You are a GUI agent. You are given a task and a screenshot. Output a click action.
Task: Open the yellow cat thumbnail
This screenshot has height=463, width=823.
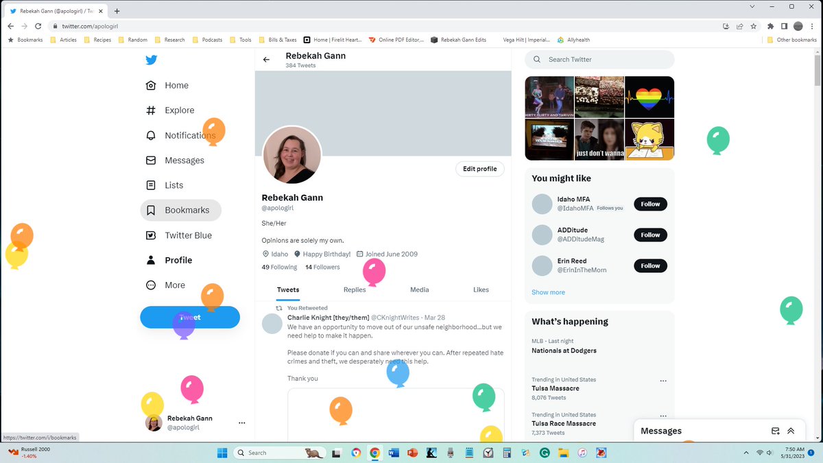pos(649,139)
